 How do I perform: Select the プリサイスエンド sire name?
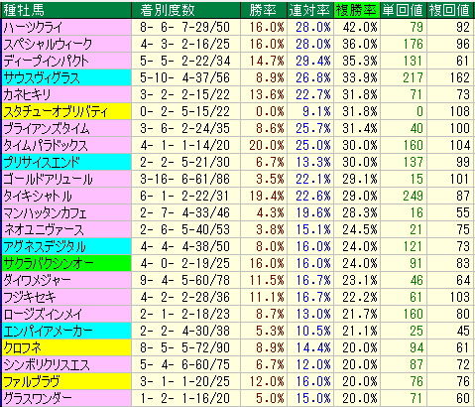pos(42,162)
